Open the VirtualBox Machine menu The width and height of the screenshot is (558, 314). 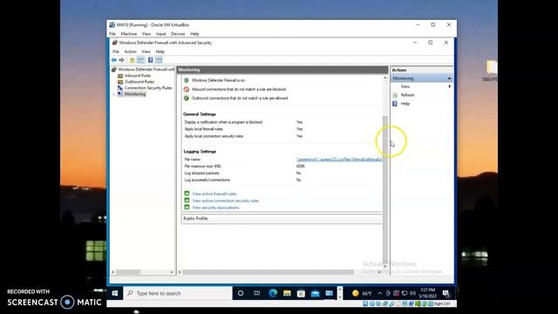(x=129, y=34)
